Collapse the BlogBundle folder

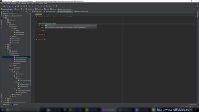8,53
